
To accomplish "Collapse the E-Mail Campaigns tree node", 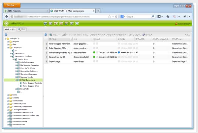I will [x=16, y=80].
